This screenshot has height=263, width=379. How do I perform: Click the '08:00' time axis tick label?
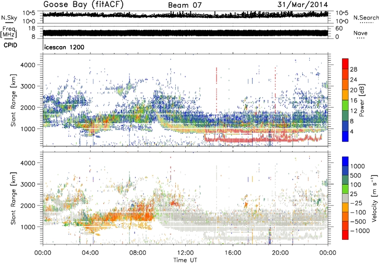click(138, 253)
